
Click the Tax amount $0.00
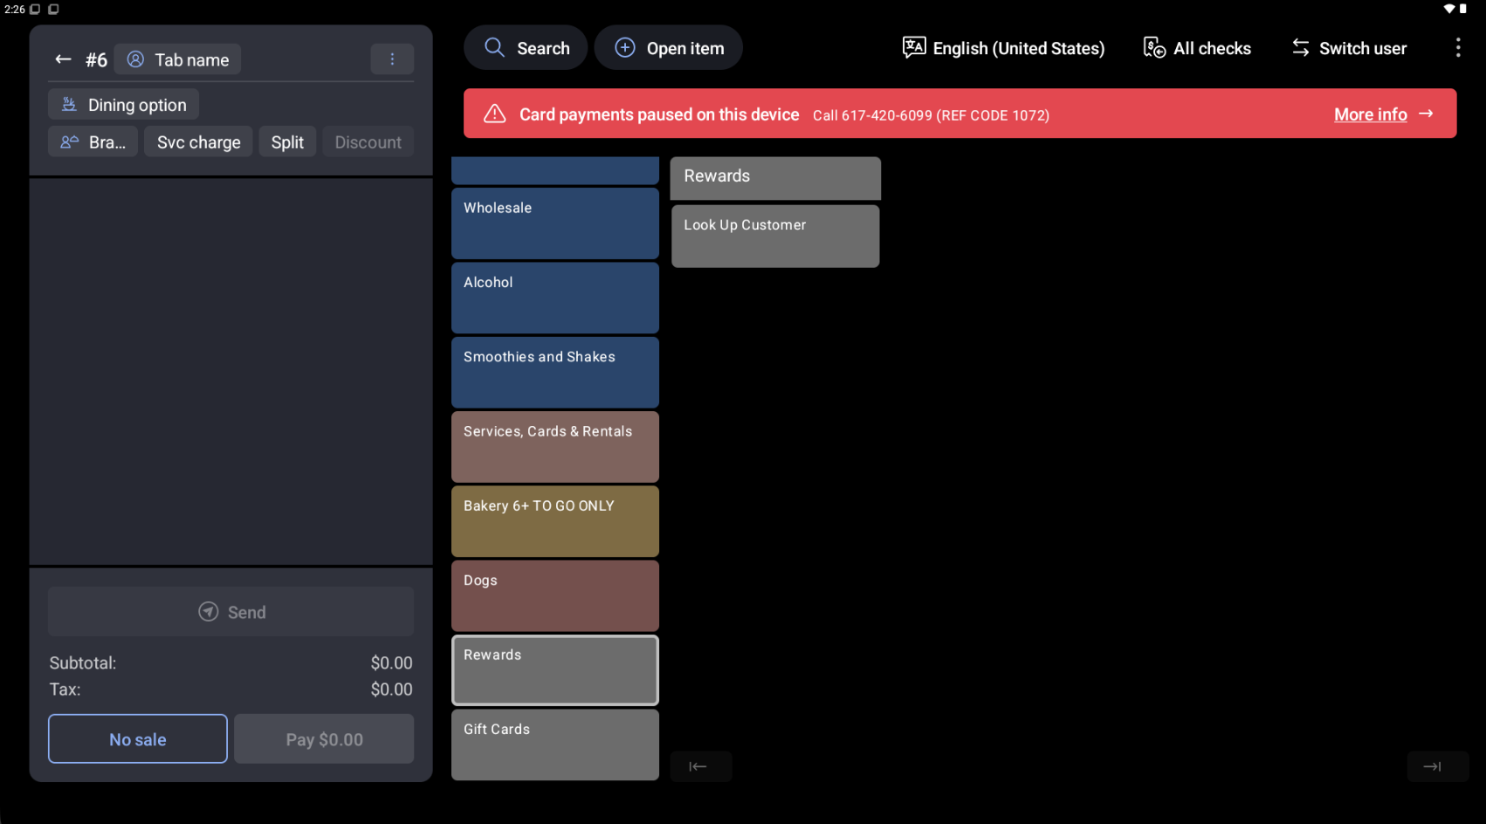(x=391, y=690)
